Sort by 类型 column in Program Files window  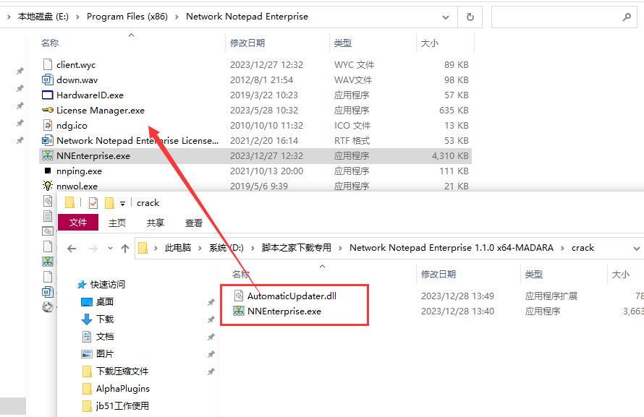click(x=342, y=43)
